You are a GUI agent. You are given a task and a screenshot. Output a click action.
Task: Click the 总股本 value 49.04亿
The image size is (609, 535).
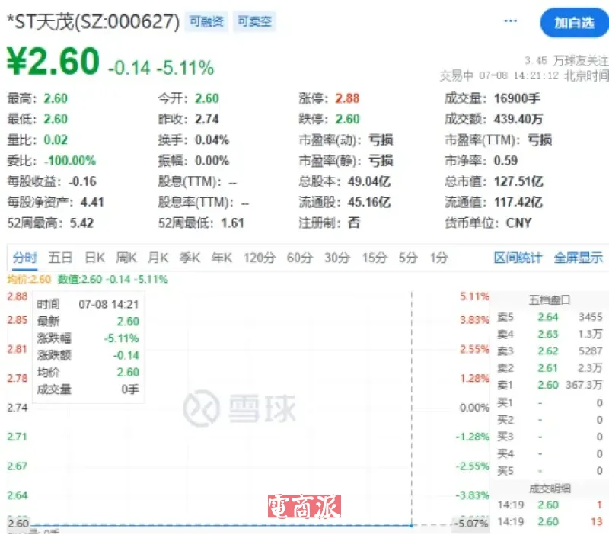tap(369, 181)
